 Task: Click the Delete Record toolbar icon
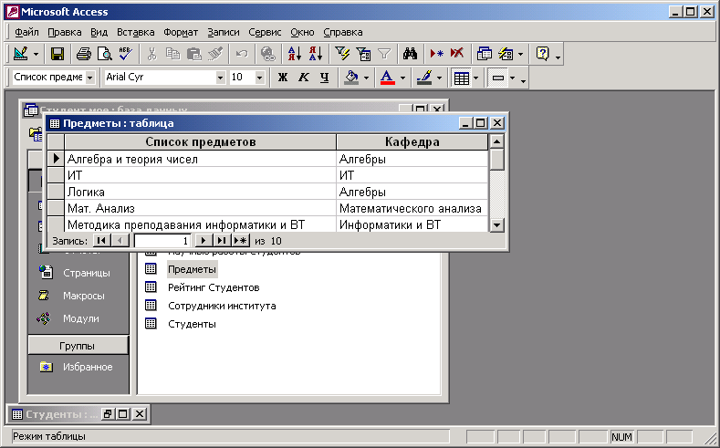click(457, 54)
